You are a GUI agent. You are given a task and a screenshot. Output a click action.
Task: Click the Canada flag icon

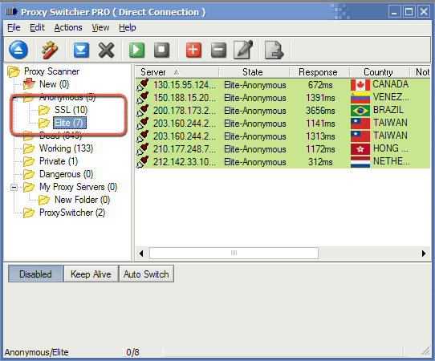coord(360,85)
